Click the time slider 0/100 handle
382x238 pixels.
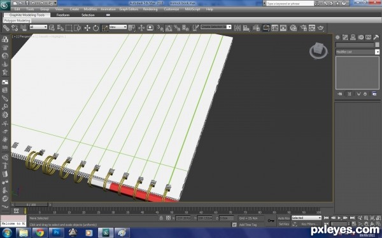(x=31, y=205)
